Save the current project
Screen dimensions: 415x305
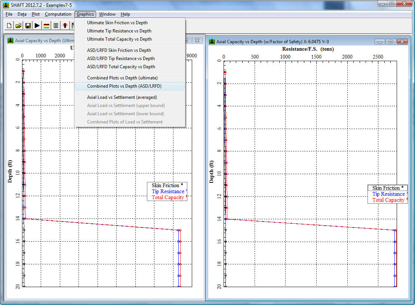(x=27, y=25)
